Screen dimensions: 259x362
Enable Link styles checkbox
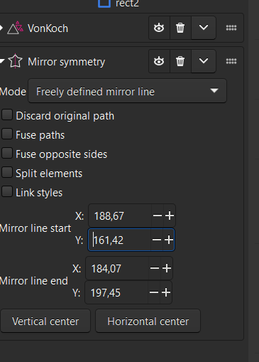[7, 191]
